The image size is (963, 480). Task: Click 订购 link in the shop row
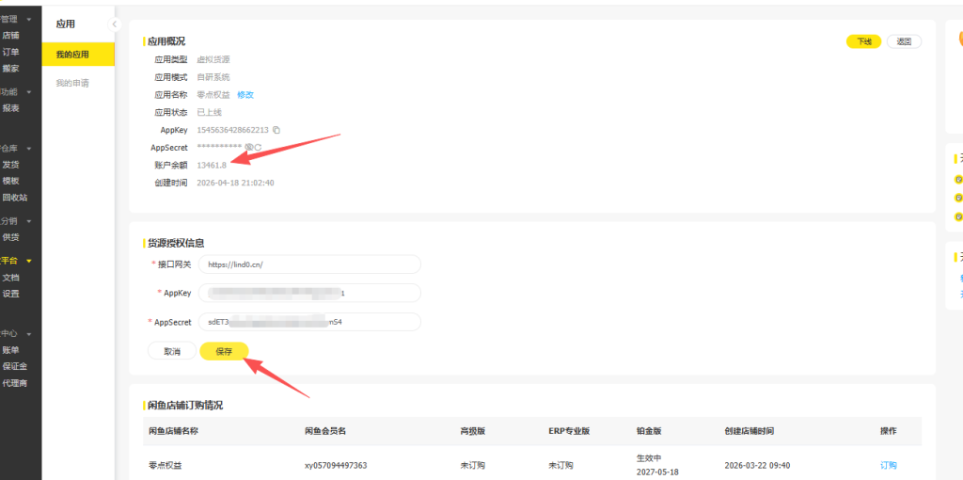click(x=888, y=465)
